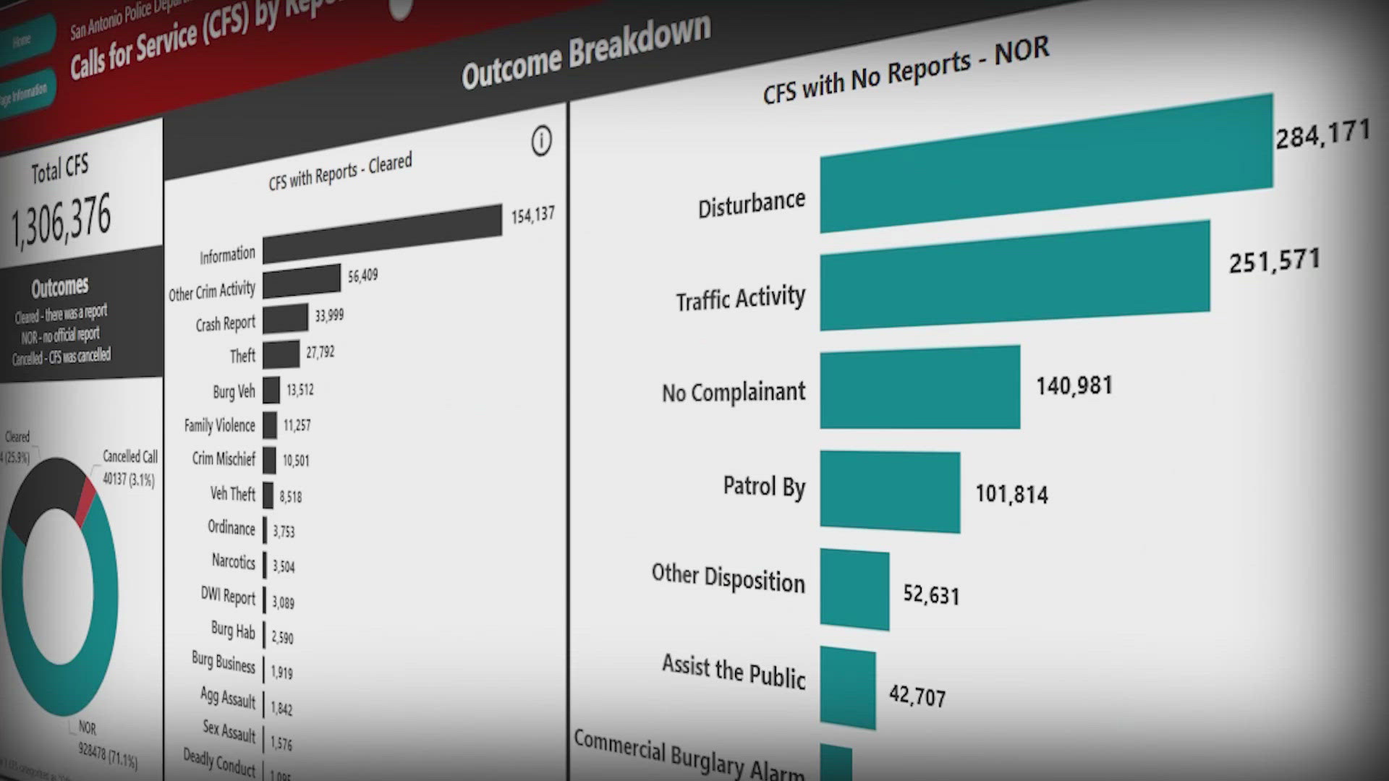Click the value '52,631'

click(931, 594)
